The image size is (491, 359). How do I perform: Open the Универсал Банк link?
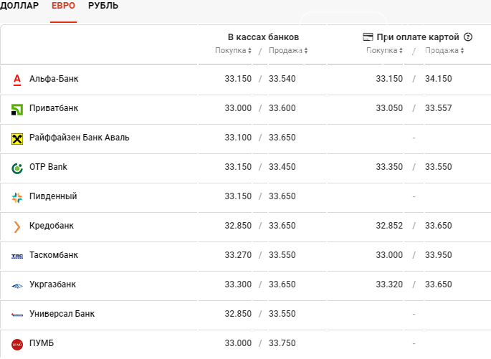coord(62,314)
